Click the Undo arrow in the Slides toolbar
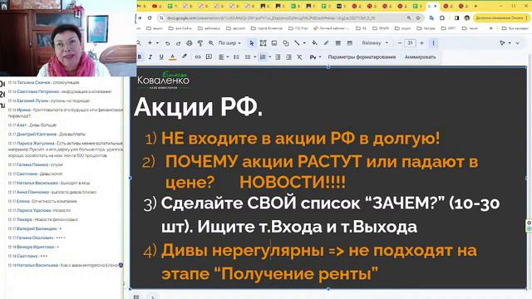532x299 pixels. coord(167,43)
